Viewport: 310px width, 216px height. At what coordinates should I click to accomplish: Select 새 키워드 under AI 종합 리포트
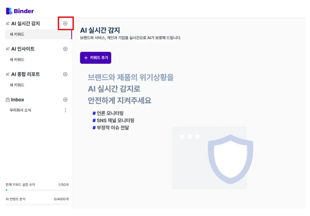17,85
